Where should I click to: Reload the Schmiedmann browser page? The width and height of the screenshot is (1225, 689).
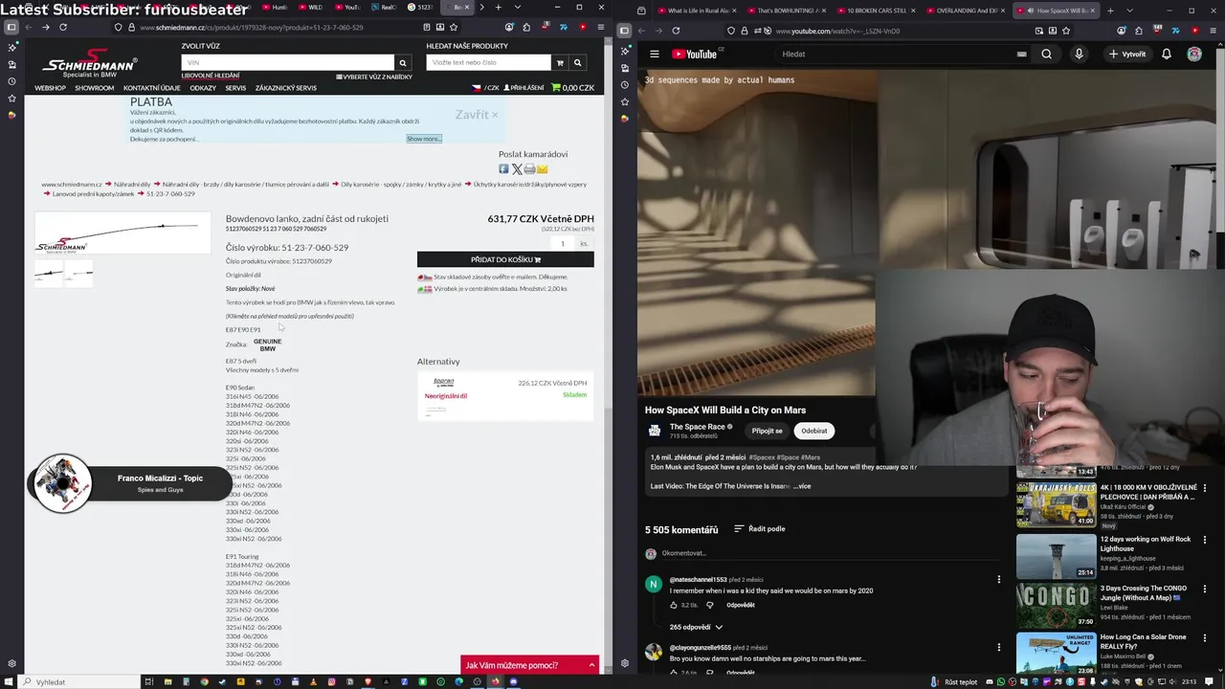(63, 28)
